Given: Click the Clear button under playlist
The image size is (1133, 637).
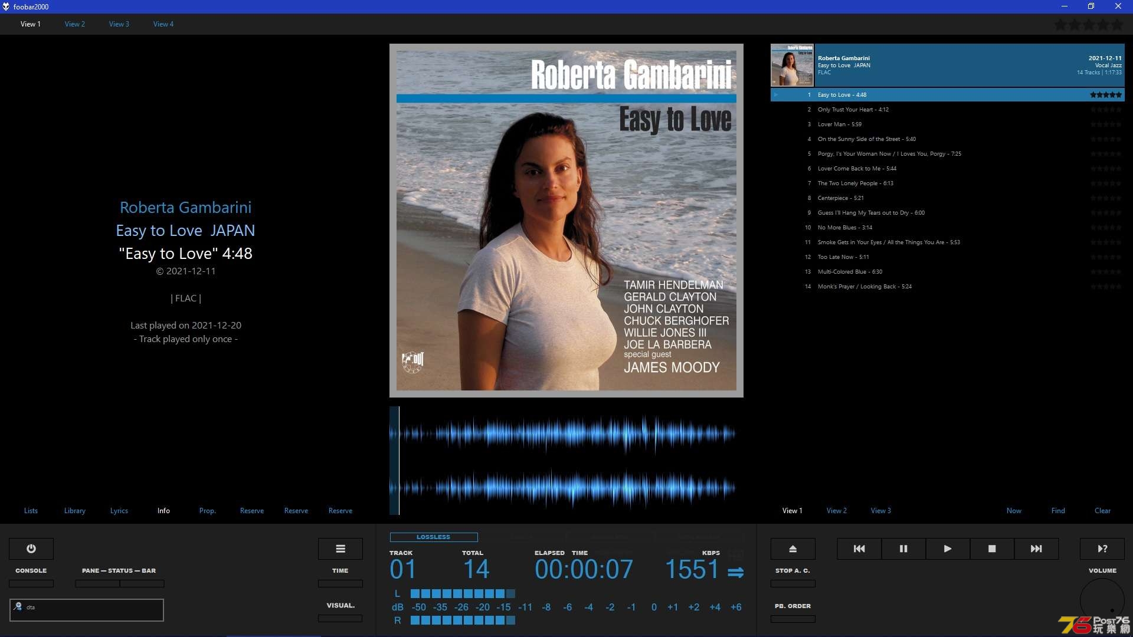Looking at the screenshot, I should 1102,511.
